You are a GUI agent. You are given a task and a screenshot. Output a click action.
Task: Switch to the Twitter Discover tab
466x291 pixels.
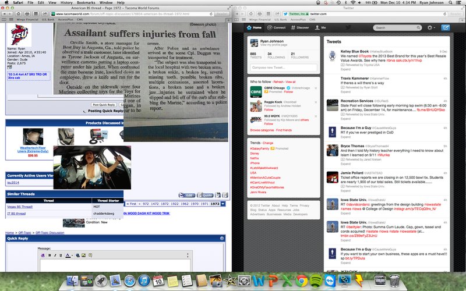click(x=300, y=27)
